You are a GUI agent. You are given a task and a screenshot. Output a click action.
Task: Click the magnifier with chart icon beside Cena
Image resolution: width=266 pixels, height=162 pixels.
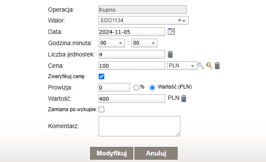click(209, 66)
